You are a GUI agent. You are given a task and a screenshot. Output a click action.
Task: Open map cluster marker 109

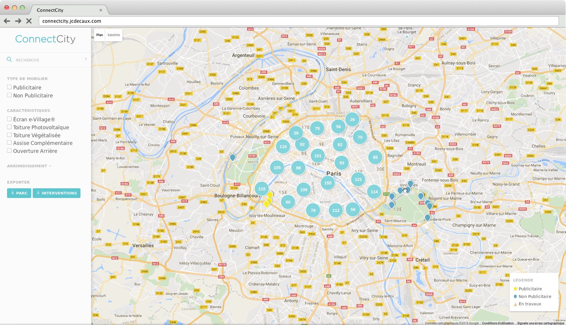(x=303, y=190)
